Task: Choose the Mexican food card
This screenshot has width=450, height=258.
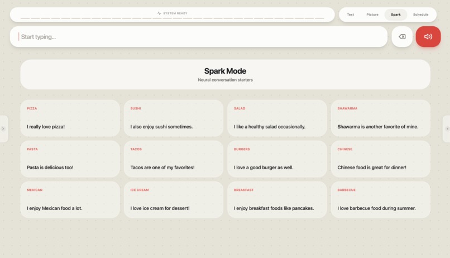Action: coord(70,200)
